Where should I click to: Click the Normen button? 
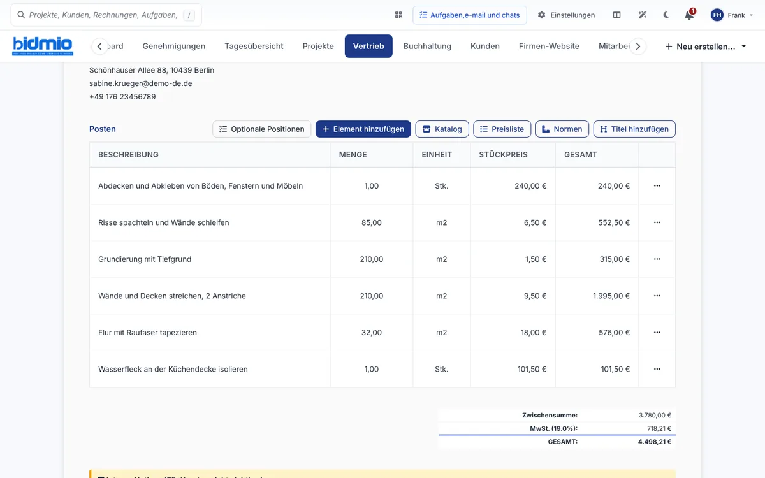click(562, 129)
